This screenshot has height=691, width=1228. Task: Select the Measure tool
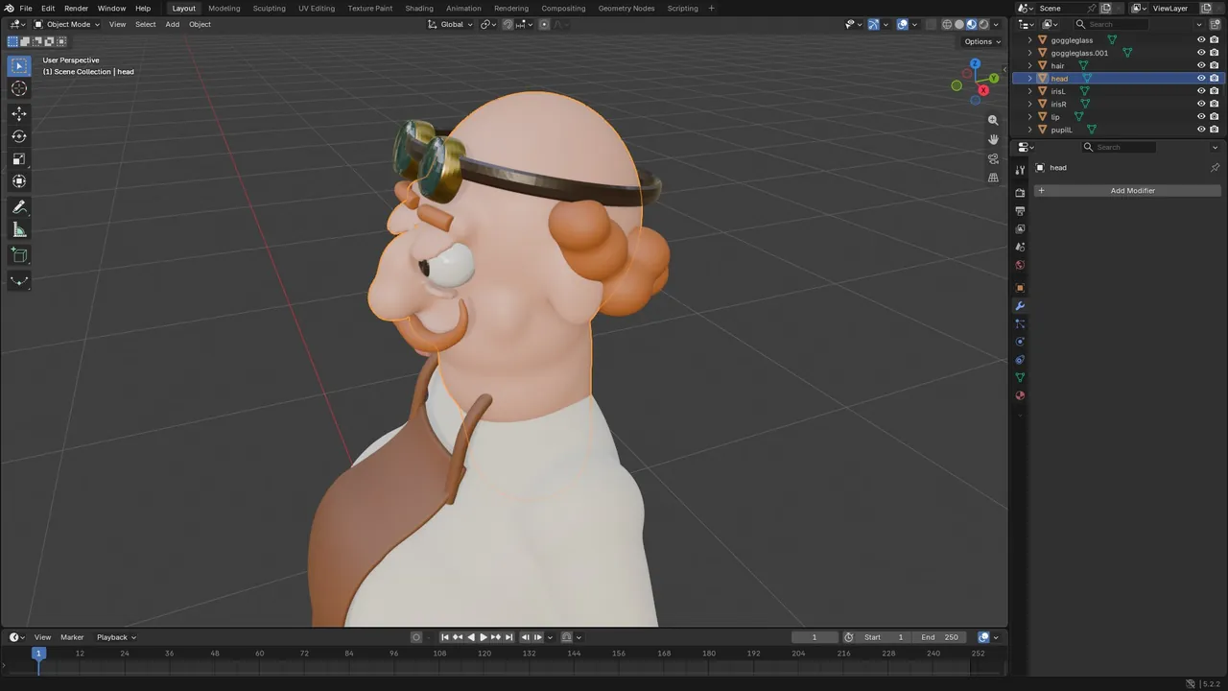tap(19, 229)
